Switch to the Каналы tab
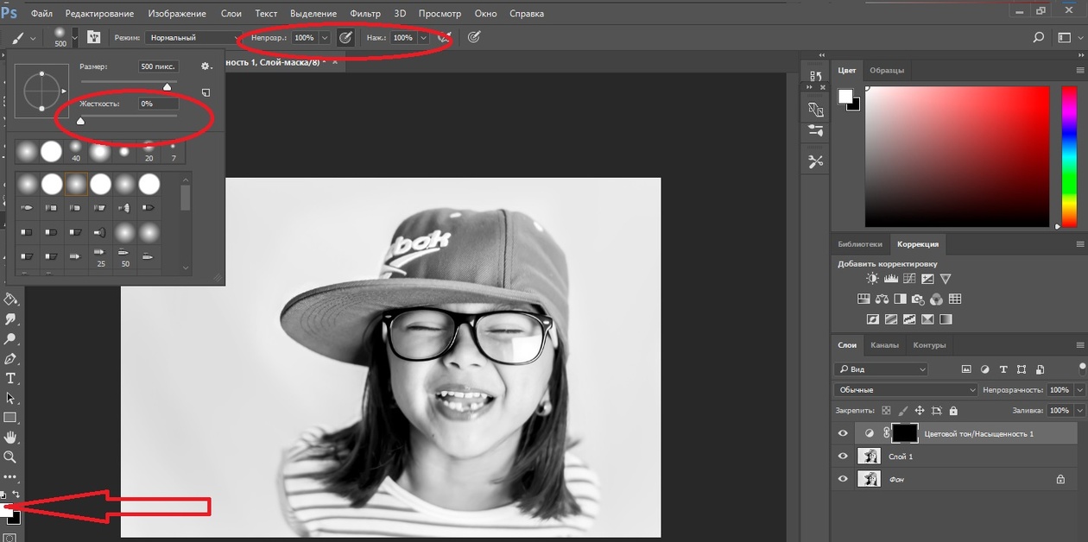 click(884, 345)
